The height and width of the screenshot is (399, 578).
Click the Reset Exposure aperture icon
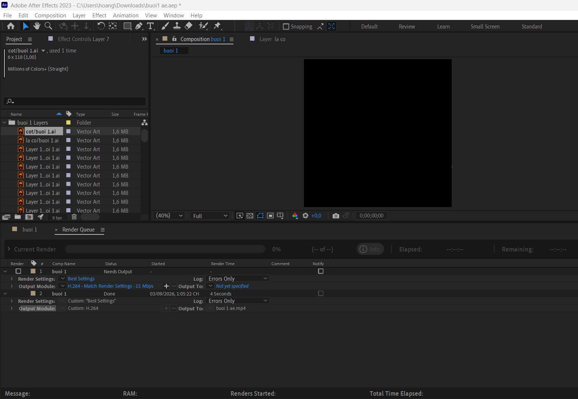[x=305, y=216]
